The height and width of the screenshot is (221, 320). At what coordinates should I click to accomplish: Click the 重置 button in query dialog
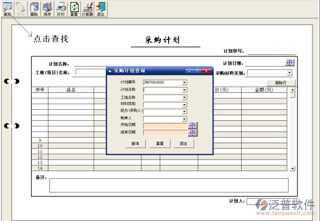160,144
